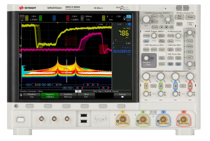210x141 pixels.
Task: Push the Help button
Action: coord(183,86)
